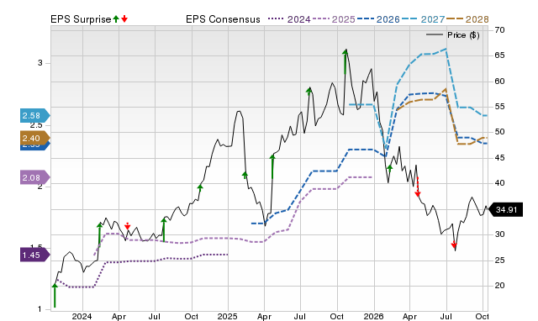The height and width of the screenshot is (321, 538).
Task: Click the red miss arrow at the Jul 2026 low
Action: click(x=454, y=245)
